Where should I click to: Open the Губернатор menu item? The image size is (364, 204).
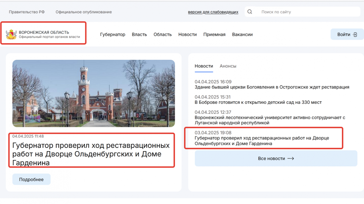tap(113, 35)
